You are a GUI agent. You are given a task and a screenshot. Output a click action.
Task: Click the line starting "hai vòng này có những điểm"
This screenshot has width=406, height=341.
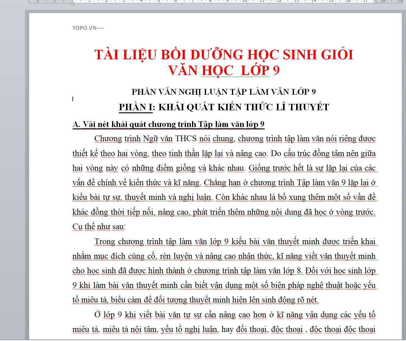tap(224, 168)
